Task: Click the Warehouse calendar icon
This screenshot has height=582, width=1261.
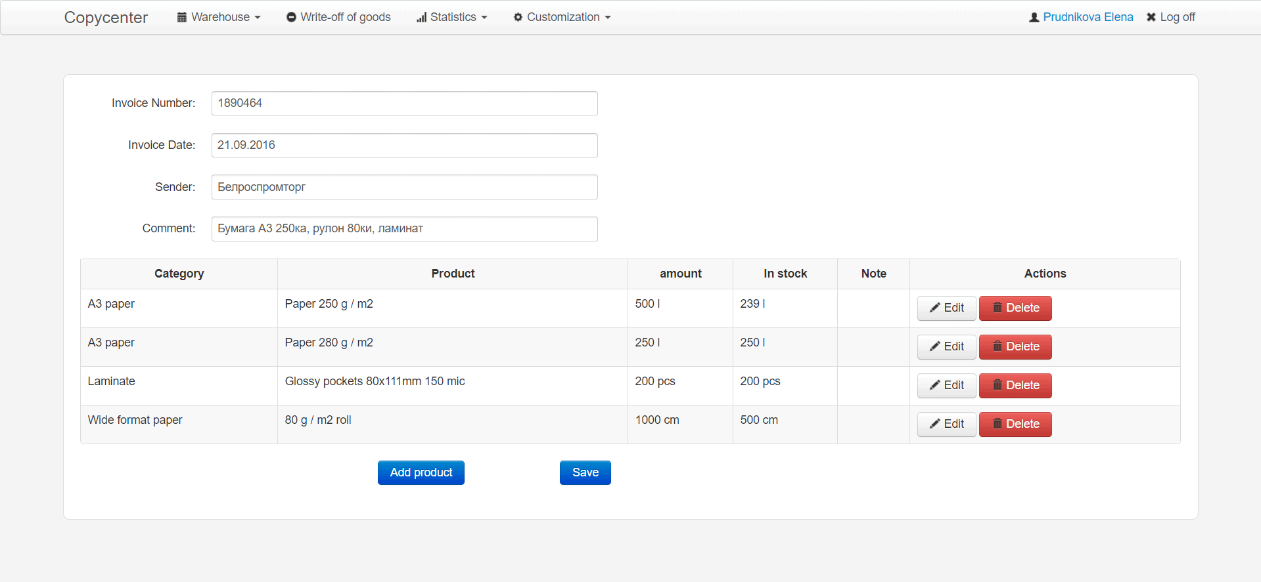Action: 182,17
